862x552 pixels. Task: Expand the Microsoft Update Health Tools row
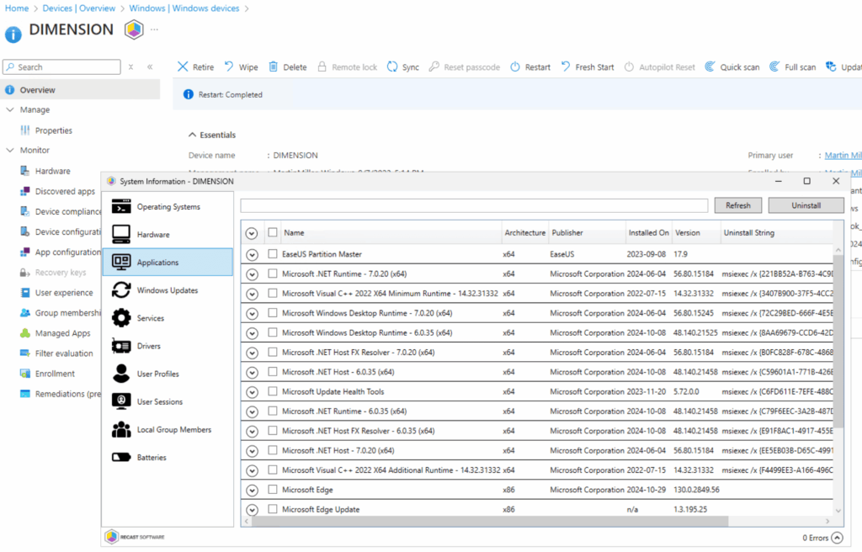pyautogui.click(x=251, y=391)
